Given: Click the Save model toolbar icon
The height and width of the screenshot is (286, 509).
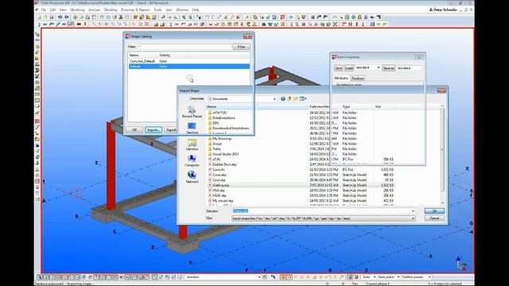Looking at the screenshot, I should coord(52,17).
